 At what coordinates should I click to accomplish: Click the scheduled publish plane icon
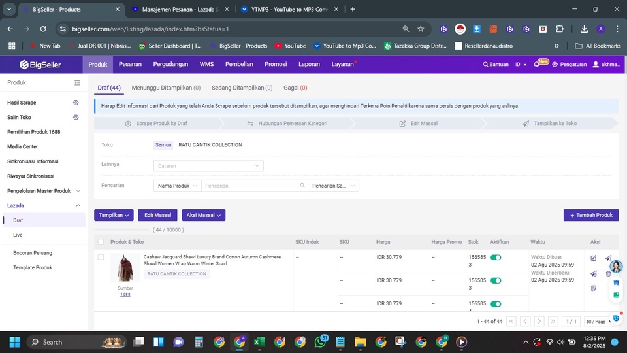(x=594, y=273)
